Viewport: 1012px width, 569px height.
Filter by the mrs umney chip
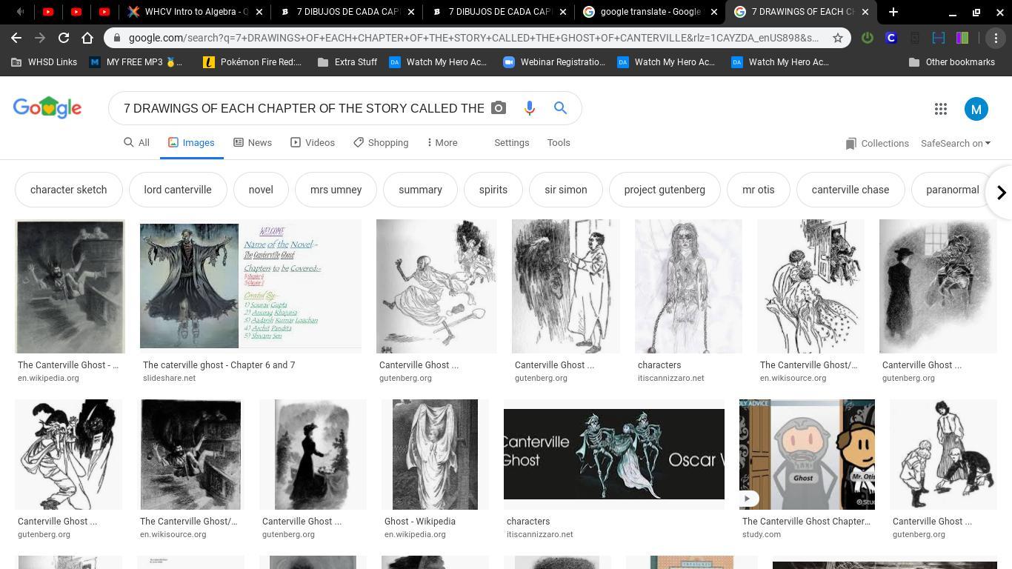336,190
